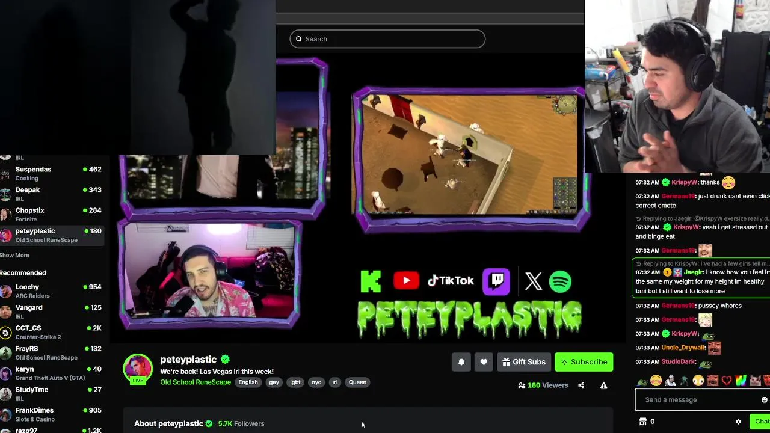Click the verified badge next to peteyplastic name
770x433 pixels.
[x=225, y=360]
